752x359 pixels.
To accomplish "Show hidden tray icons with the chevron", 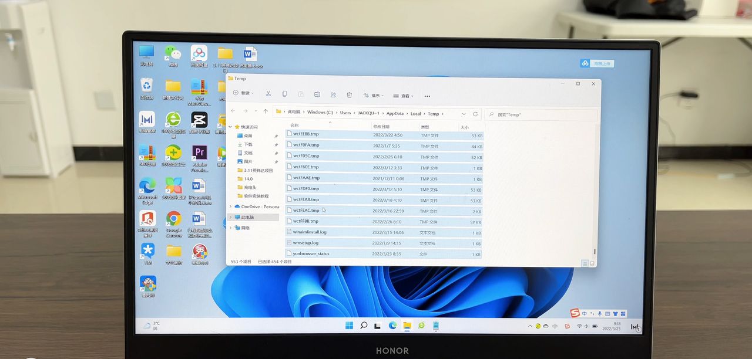I will [530, 326].
